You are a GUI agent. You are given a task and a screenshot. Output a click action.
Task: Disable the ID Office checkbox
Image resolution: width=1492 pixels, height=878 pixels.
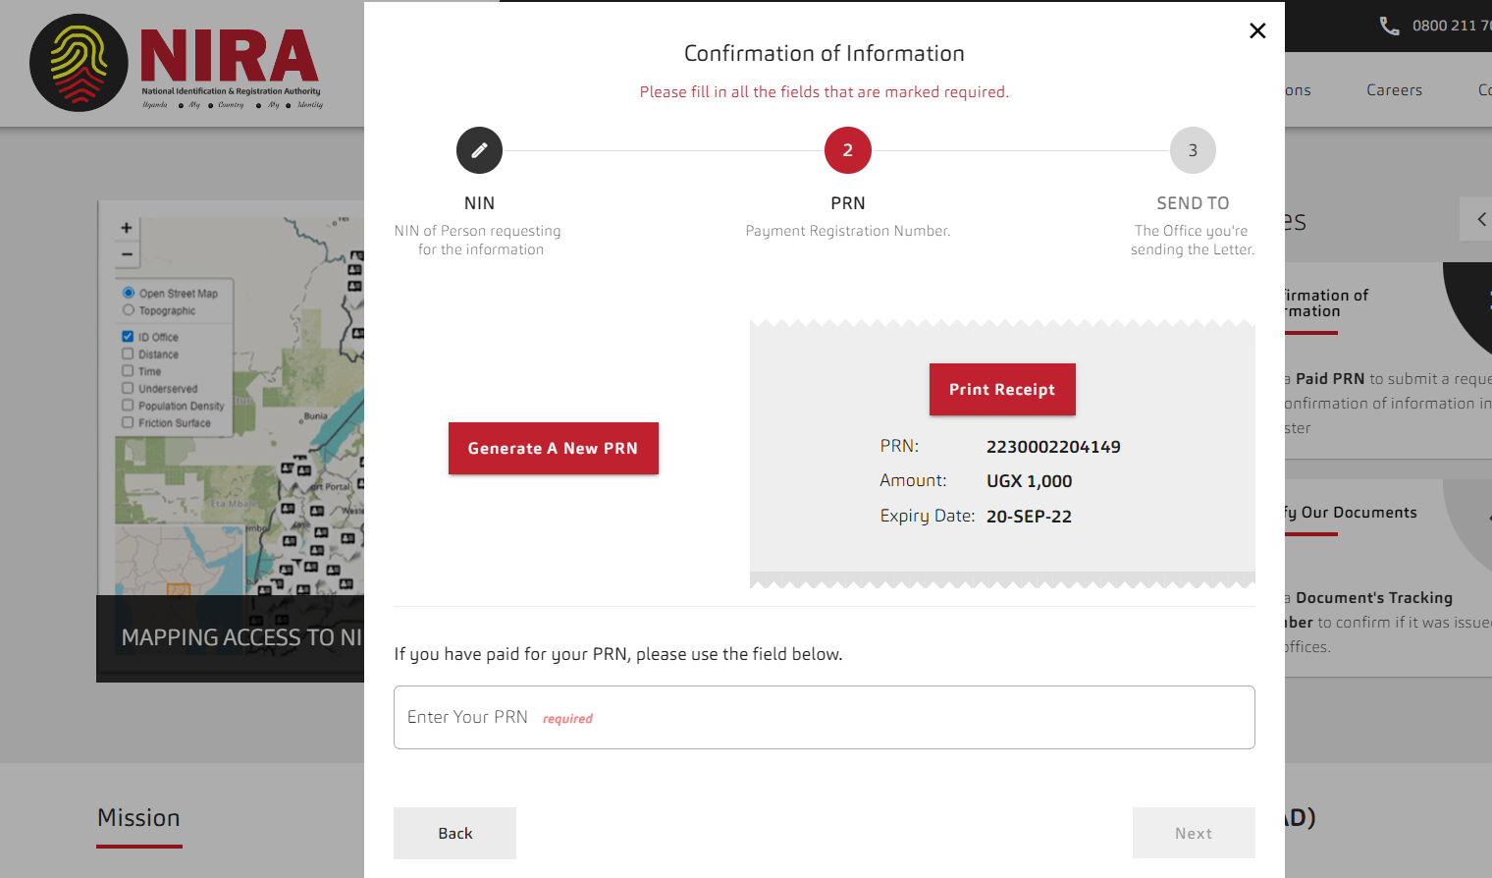pyautogui.click(x=129, y=336)
